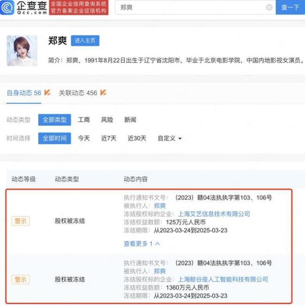Select 全部时间 time filter
Viewport: 305px width, 306px height.
[54, 138]
